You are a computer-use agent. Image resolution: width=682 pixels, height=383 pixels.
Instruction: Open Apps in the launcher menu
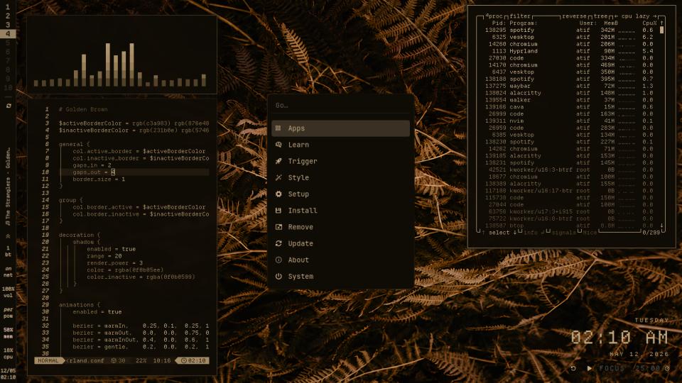[x=340, y=128]
